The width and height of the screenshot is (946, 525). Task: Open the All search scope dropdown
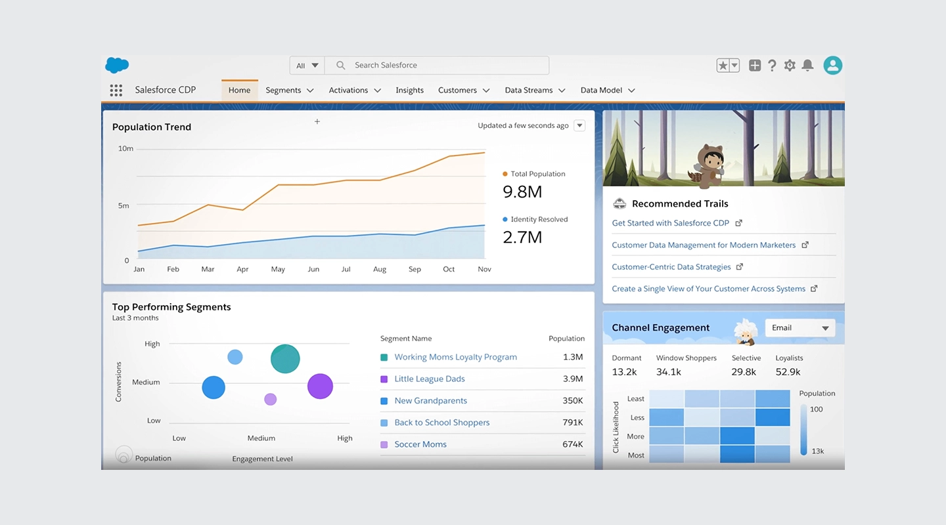(307, 66)
